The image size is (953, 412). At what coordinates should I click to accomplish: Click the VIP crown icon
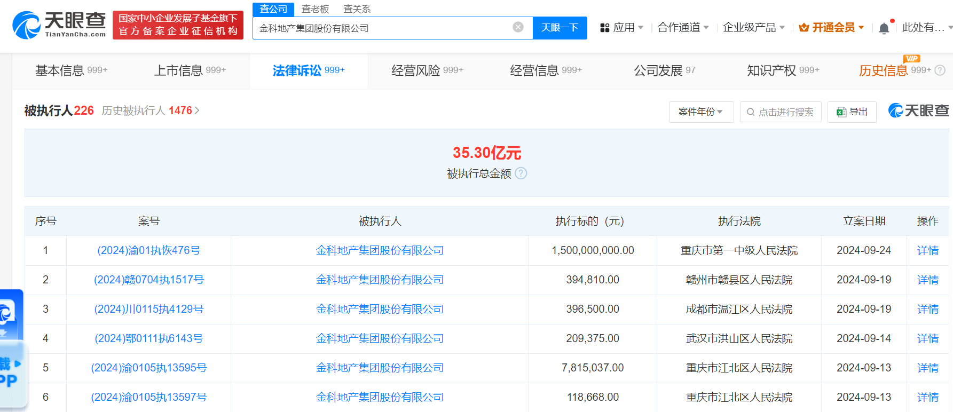coord(804,28)
